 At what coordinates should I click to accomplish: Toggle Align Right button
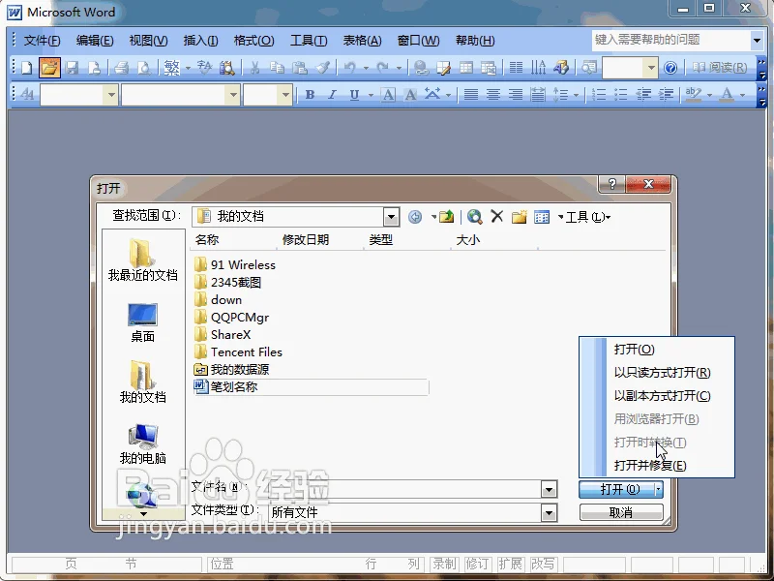pos(516,94)
